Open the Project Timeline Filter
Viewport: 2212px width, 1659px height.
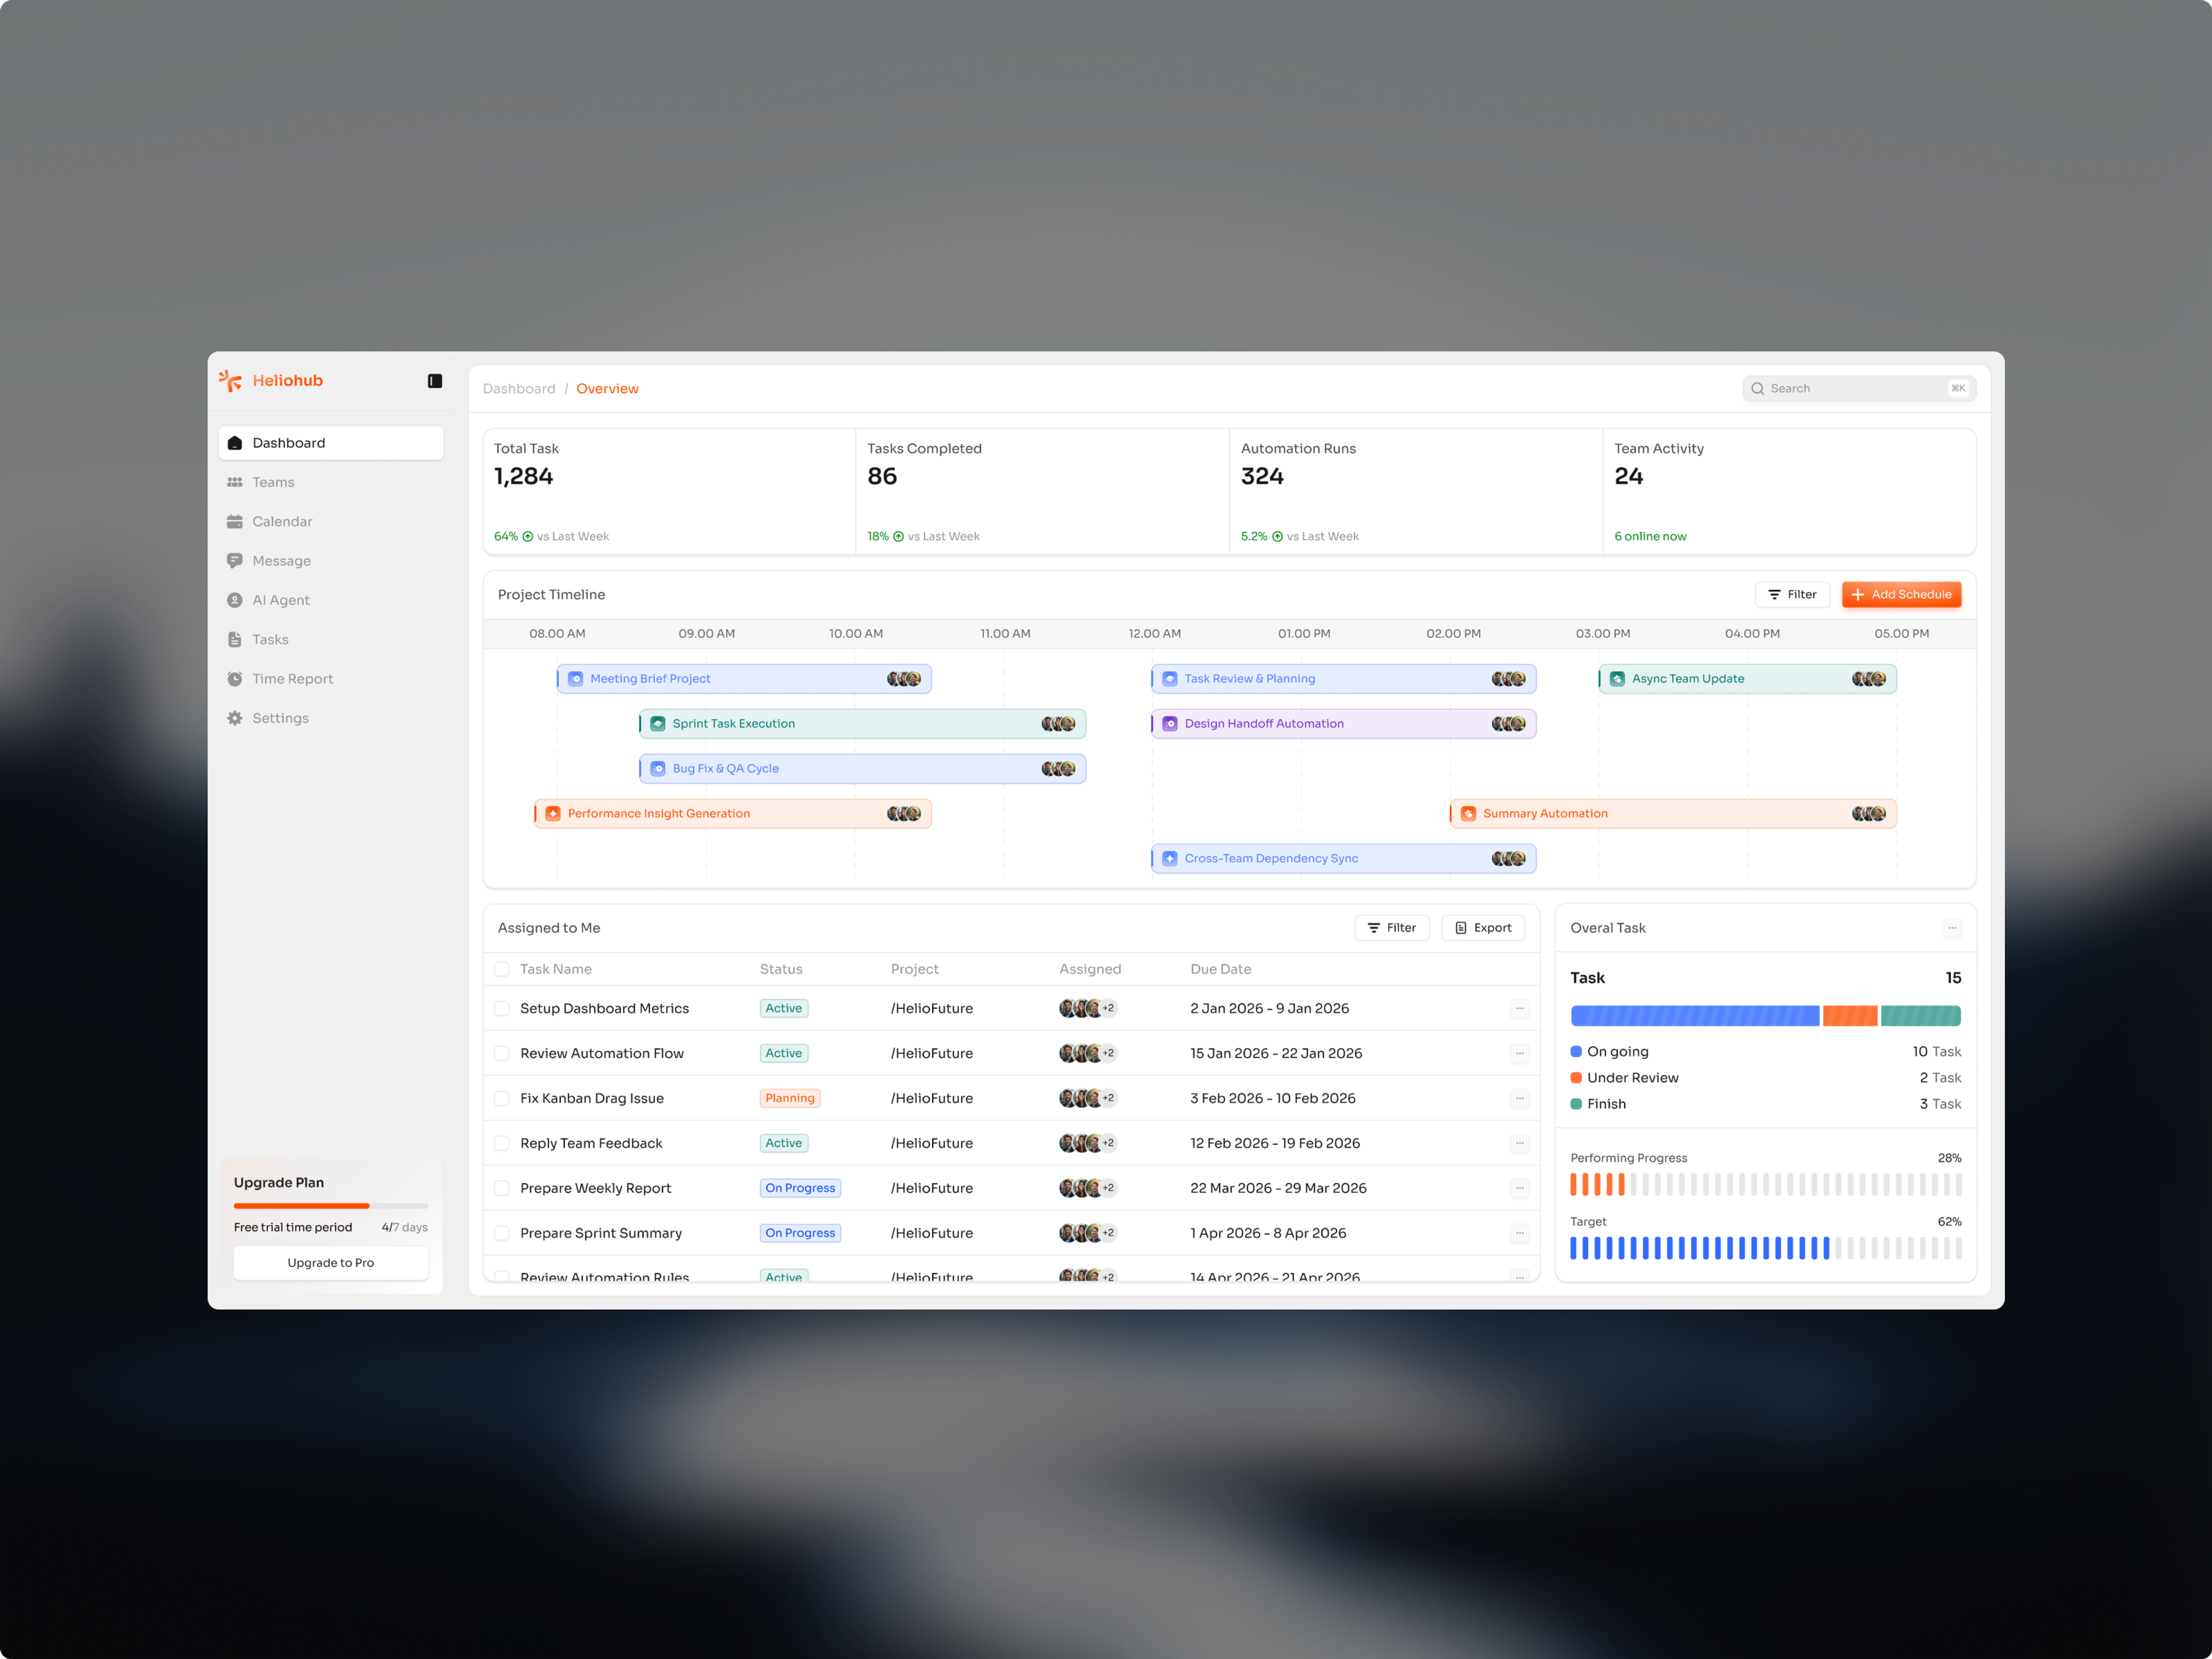1793,594
